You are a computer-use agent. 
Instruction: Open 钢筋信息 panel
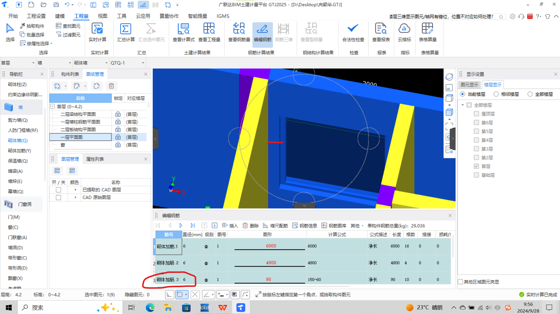click(x=305, y=226)
